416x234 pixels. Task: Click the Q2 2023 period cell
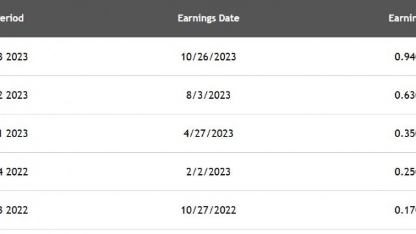14,95
